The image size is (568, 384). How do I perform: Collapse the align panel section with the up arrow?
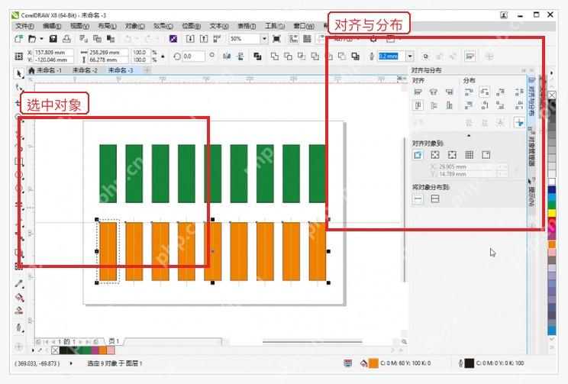[469, 135]
